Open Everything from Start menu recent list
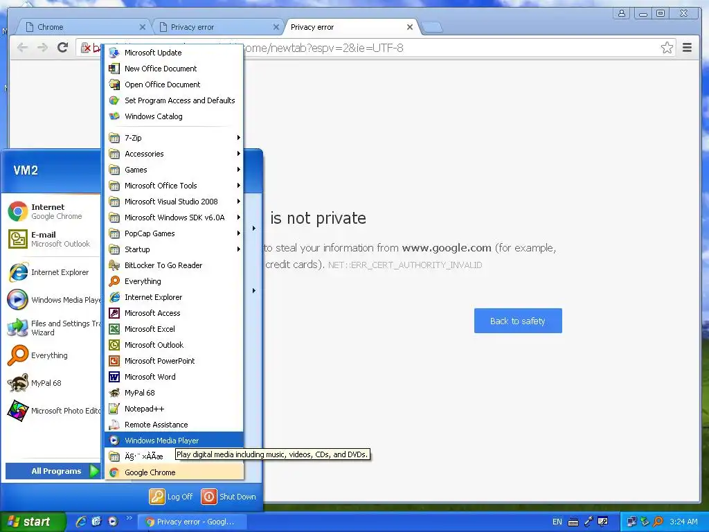 [x=53, y=355]
